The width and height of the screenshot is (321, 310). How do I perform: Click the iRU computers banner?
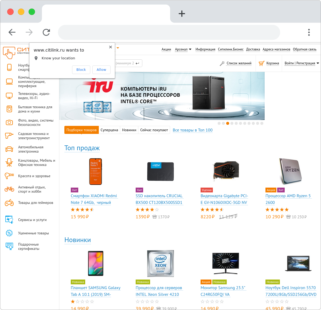point(162,96)
